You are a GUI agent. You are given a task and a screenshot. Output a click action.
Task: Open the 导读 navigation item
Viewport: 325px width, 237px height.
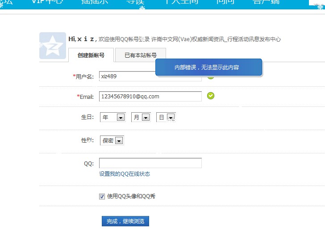tap(135, 2)
